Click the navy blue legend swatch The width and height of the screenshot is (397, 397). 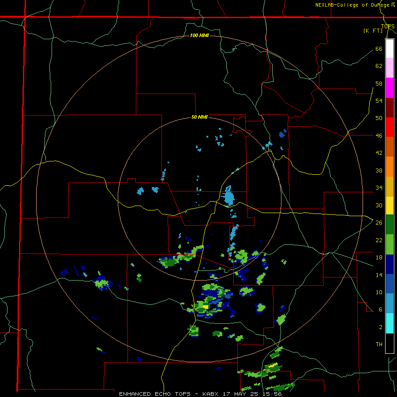point(390,264)
